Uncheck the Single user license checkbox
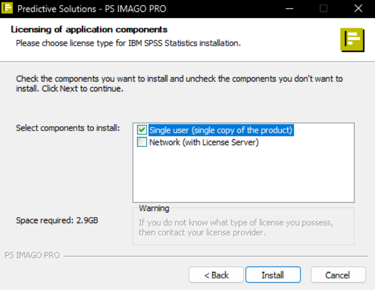375x290 pixels. tap(142, 130)
